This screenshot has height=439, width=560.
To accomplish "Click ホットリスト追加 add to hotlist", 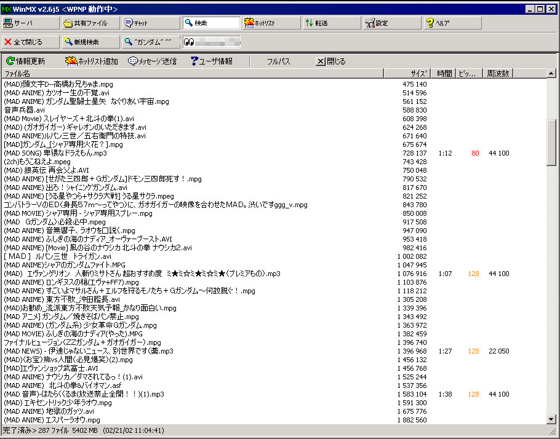I will [x=92, y=61].
